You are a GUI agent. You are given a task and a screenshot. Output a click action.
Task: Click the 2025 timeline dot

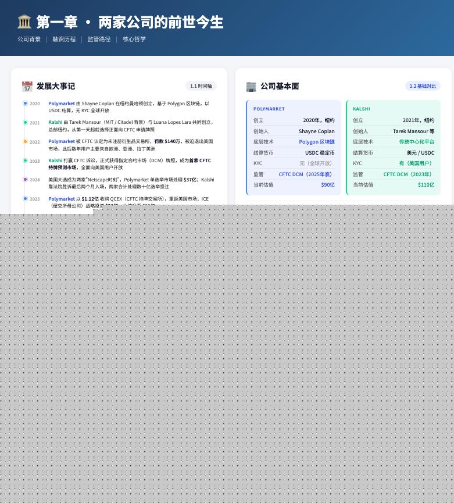click(25, 198)
